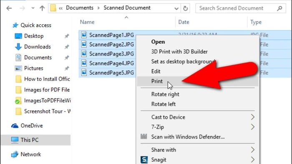Open recent locations dropdown arrow
The width and height of the screenshot is (292, 164).
[33, 8]
